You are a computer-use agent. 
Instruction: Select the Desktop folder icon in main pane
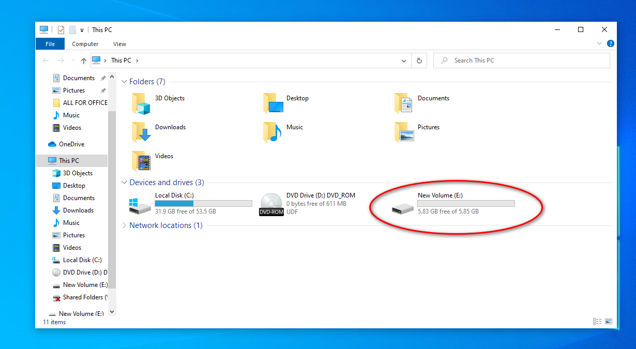click(x=273, y=103)
